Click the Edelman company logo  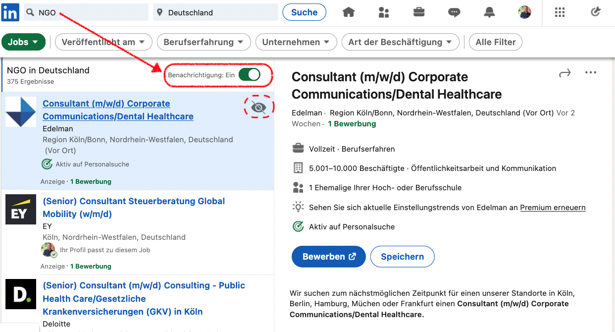coord(21,112)
